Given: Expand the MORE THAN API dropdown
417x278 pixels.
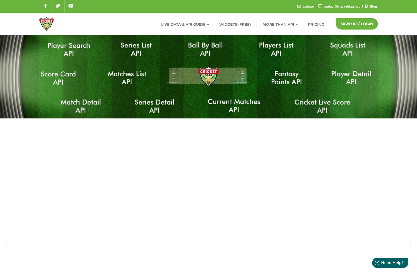Looking at the screenshot, I should tap(280, 24).
